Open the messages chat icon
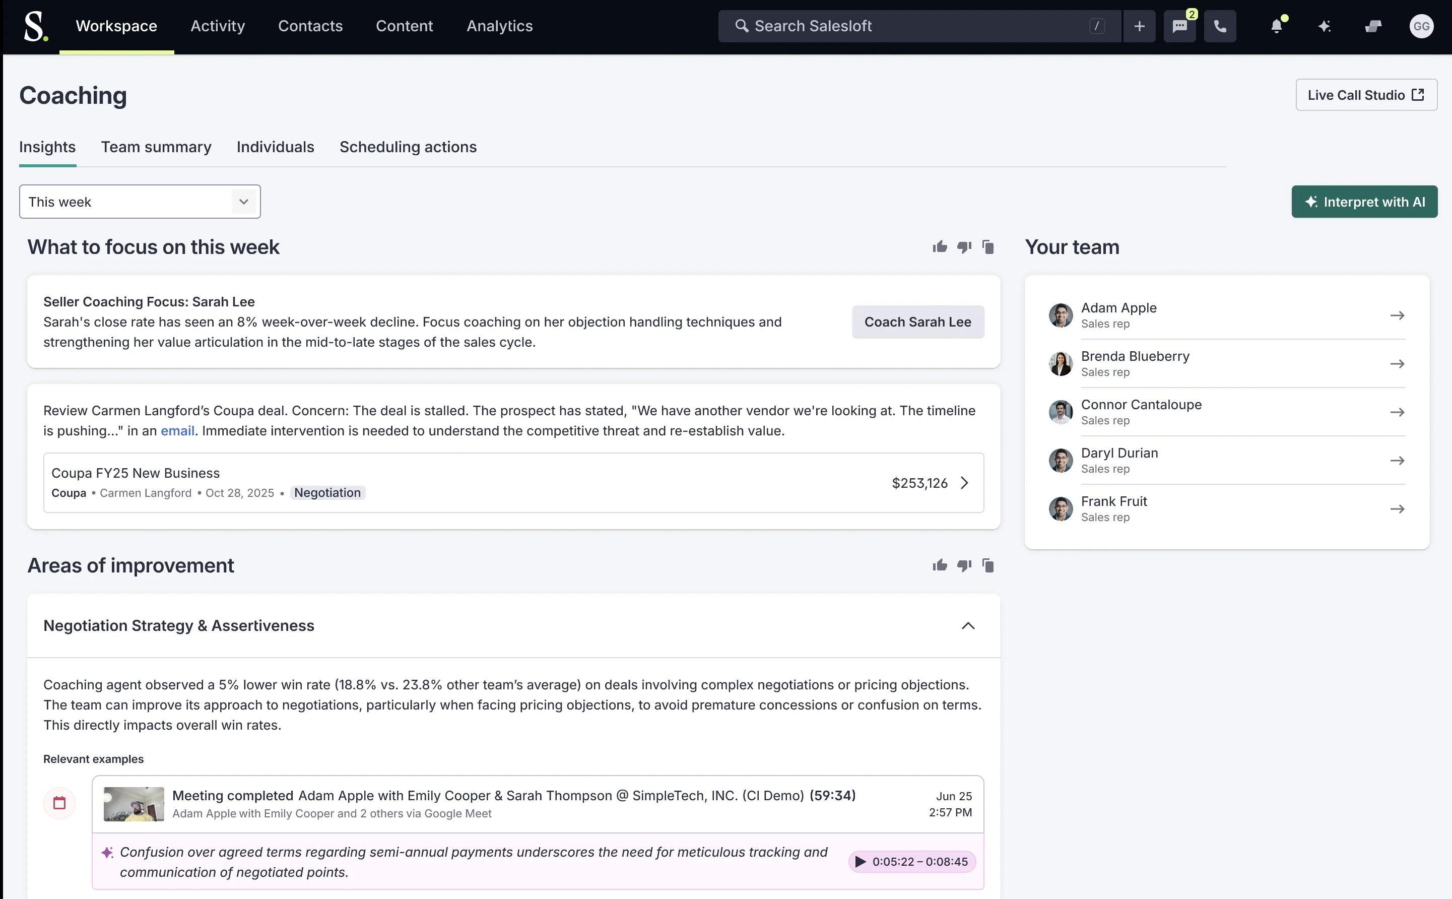The height and width of the screenshot is (899, 1452). pos(1179,26)
